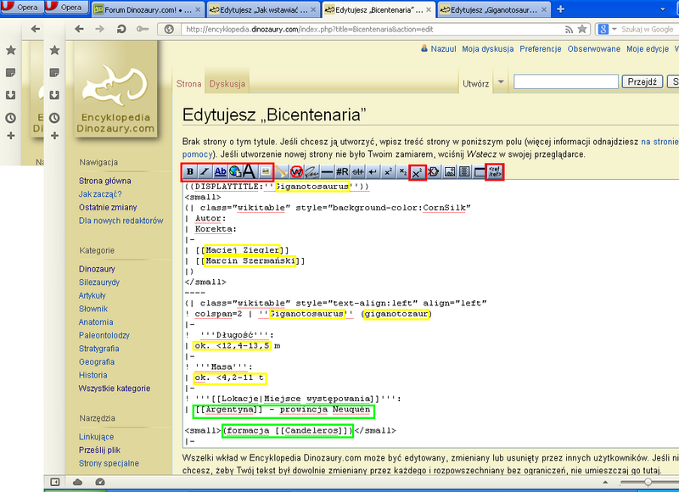Expand the Google search engine dropdown

click(x=614, y=29)
